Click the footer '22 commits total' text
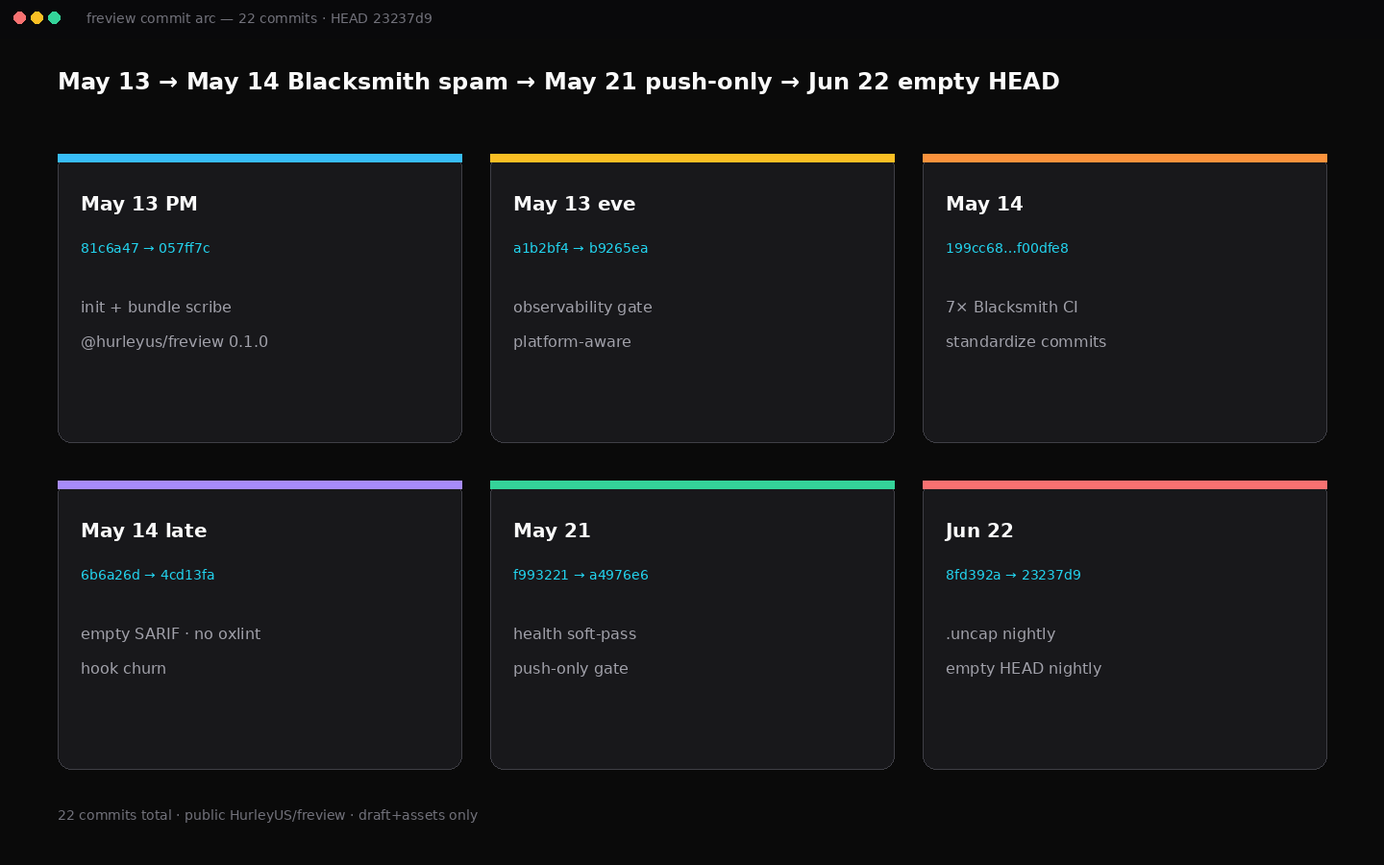Image resolution: width=1384 pixels, height=865 pixels. point(114,815)
